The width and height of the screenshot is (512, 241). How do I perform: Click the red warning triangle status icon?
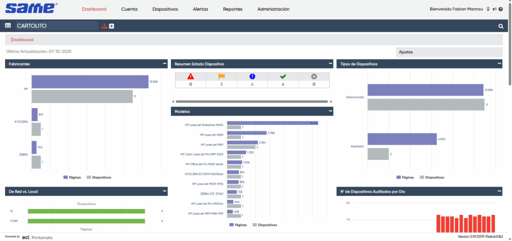[190, 76]
